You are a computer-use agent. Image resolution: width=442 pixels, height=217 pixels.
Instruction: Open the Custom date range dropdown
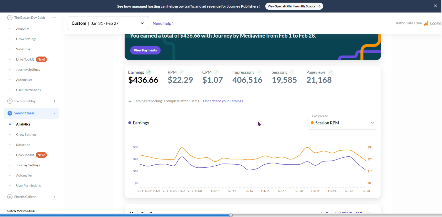click(108, 23)
